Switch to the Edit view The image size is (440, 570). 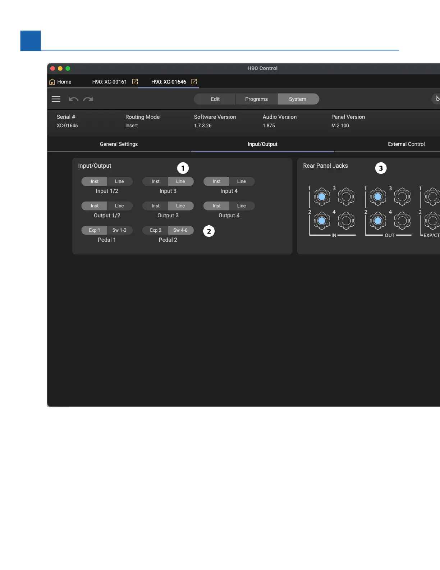tap(215, 99)
